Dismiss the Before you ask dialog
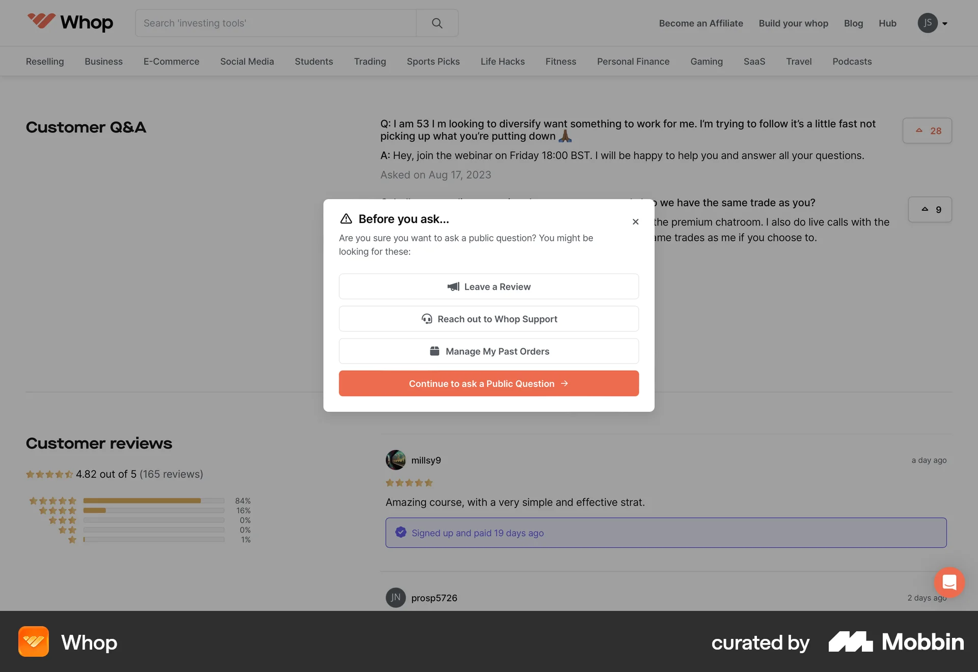The height and width of the screenshot is (672, 978). tap(635, 221)
